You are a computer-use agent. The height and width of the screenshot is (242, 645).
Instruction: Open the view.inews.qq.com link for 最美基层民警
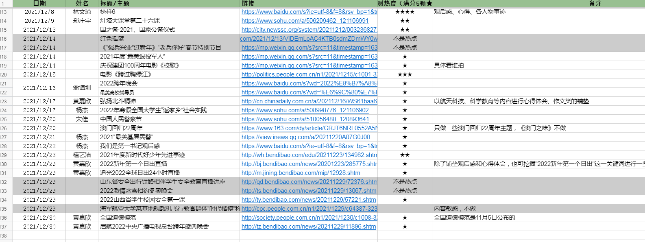[x=306, y=137]
